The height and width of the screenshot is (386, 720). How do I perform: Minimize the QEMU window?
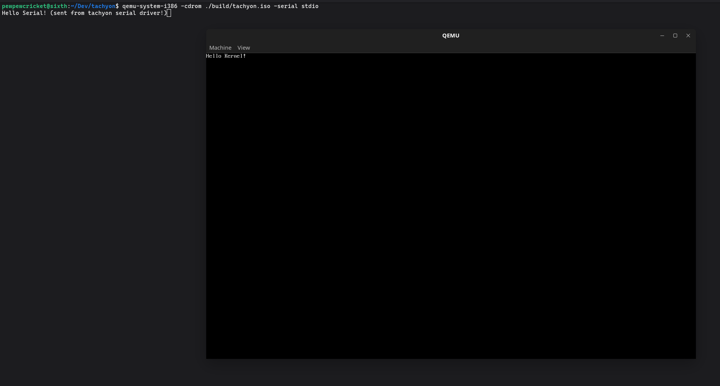pos(662,36)
